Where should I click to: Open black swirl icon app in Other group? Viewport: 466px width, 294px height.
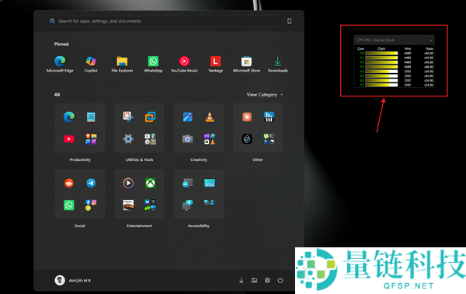click(x=247, y=139)
